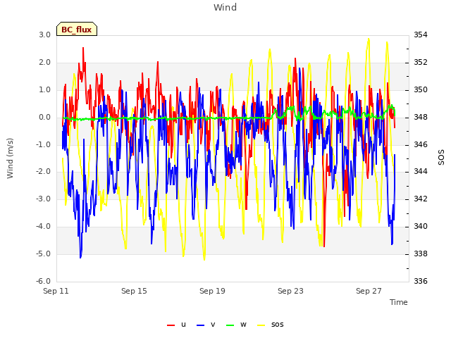Click the BC_flux annotation label
This screenshot has height=338, width=451.
(x=77, y=29)
